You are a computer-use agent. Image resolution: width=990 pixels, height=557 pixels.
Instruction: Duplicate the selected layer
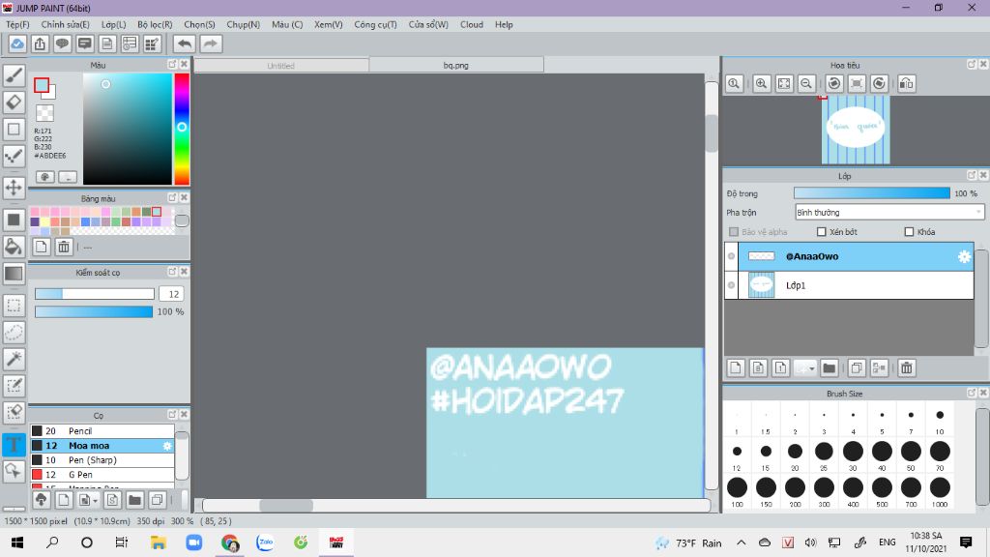[857, 367]
